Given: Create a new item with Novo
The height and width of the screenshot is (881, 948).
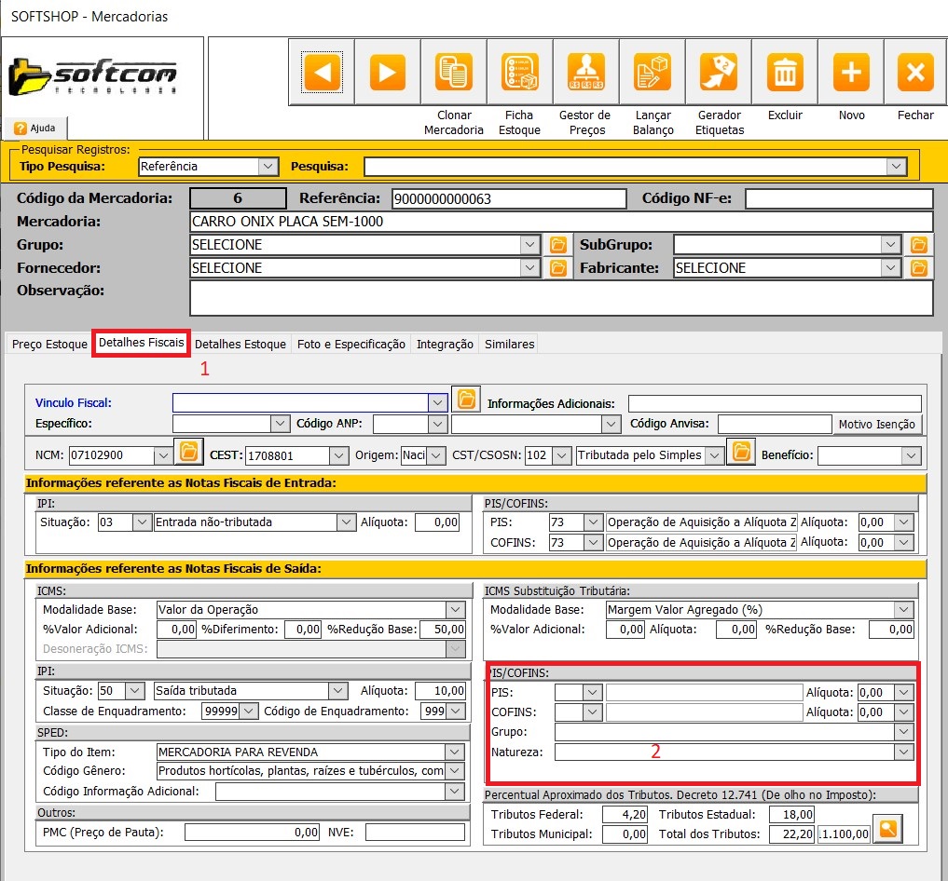Looking at the screenshot, I should tap(851, 72).
